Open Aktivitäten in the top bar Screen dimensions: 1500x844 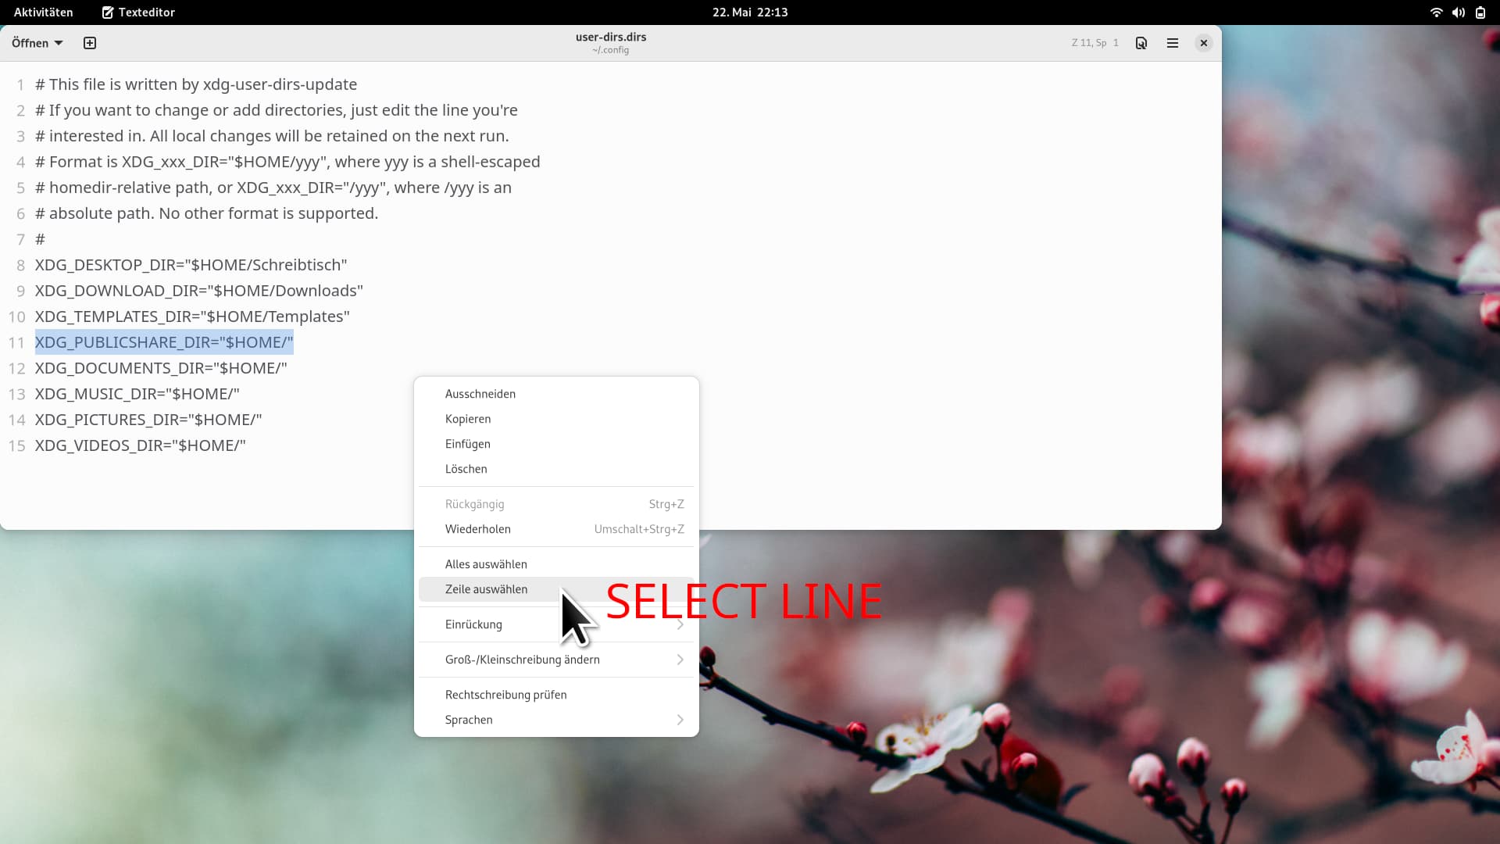(x=43, y=12)
